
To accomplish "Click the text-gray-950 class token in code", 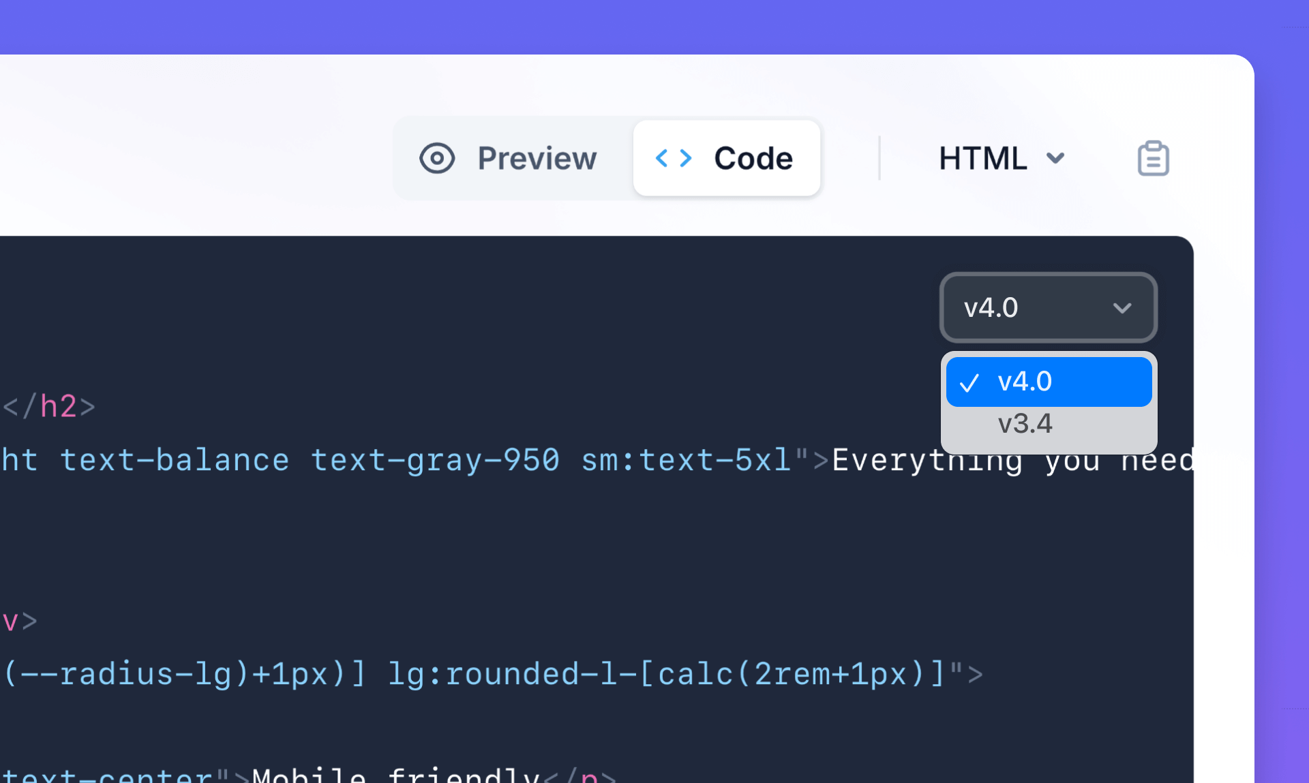I will 435,459.
